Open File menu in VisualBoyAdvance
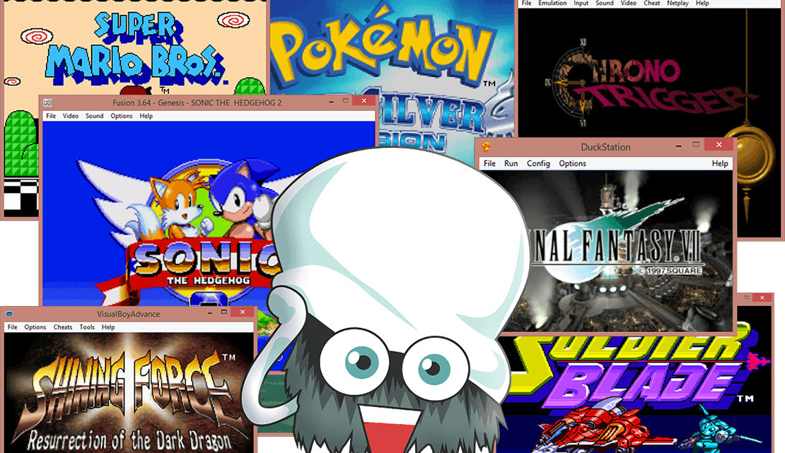The image size is (785, 453). pyautogui.click(x=13, y=327)
